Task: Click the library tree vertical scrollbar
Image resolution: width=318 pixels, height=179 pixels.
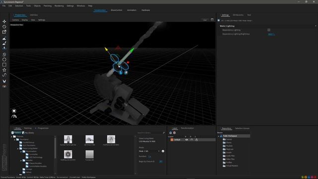Action: [x=55, y=148]
